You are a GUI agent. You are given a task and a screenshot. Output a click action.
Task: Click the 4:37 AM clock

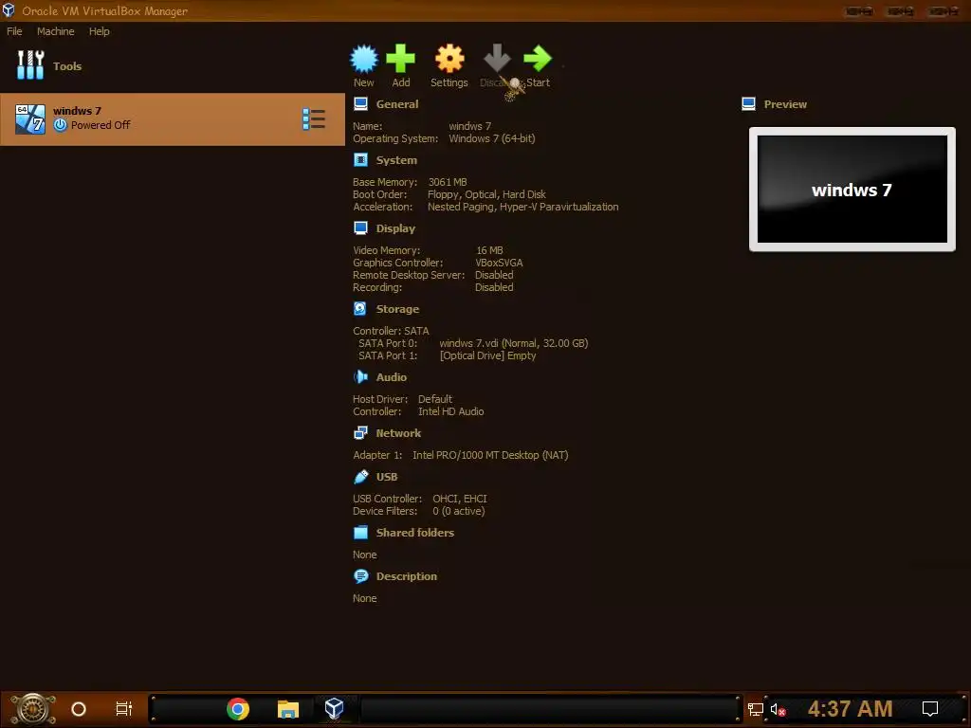[851, 709]
